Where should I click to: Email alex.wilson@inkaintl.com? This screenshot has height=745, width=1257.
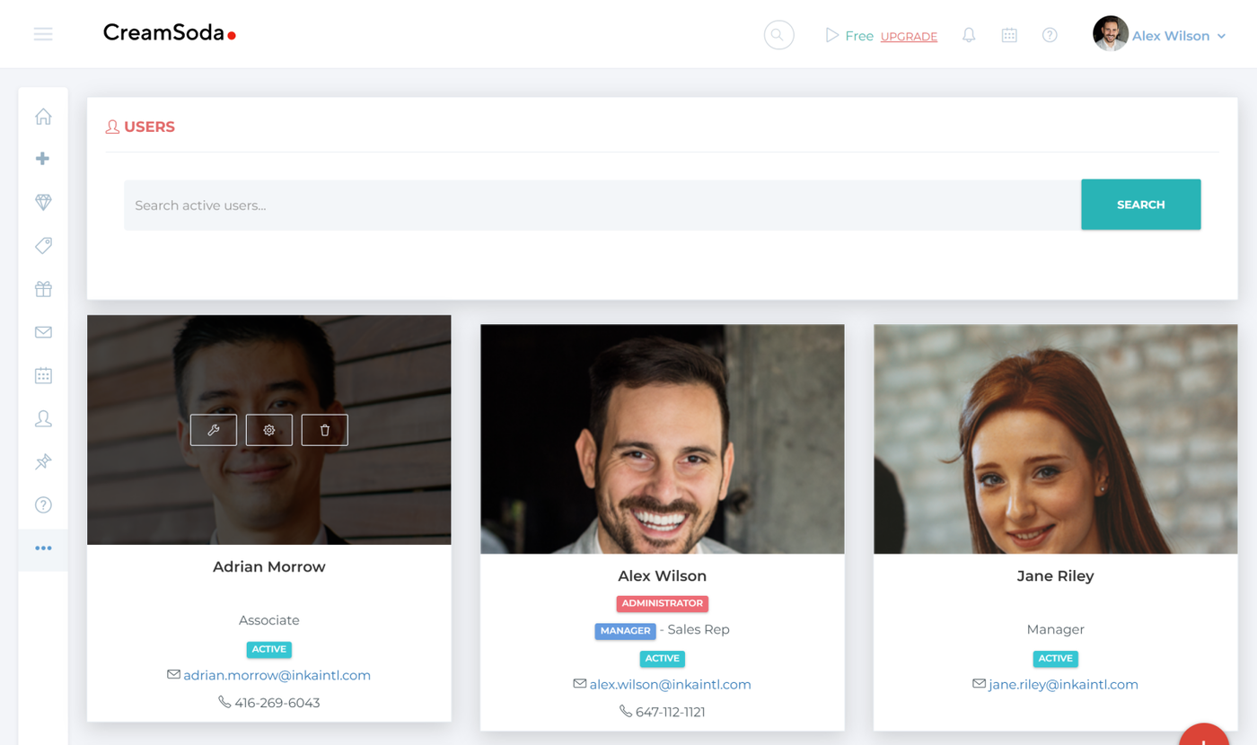coord(670,684)
